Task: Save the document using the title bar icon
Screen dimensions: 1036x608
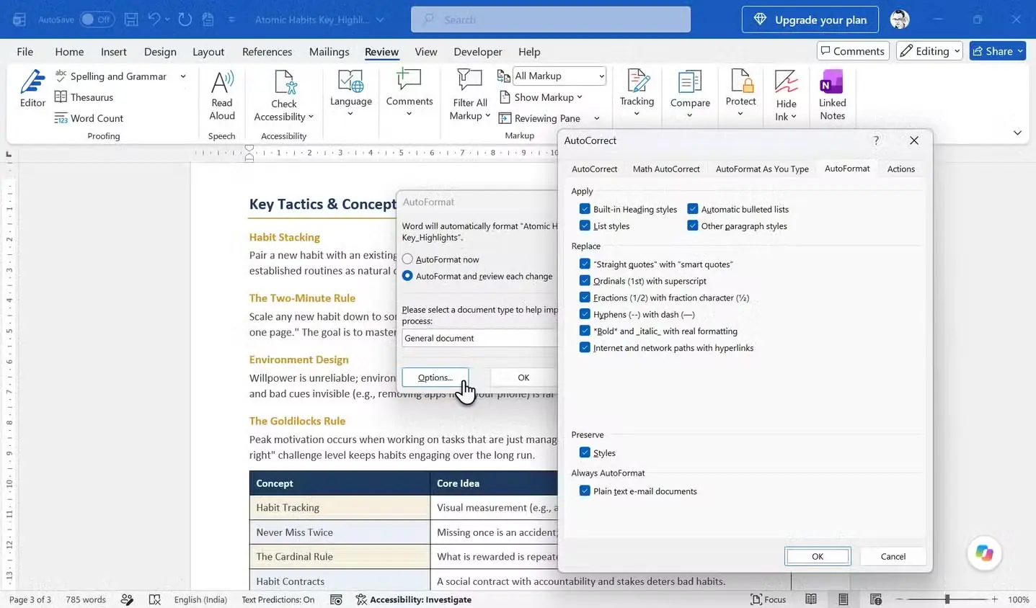Action: [131, 19]
